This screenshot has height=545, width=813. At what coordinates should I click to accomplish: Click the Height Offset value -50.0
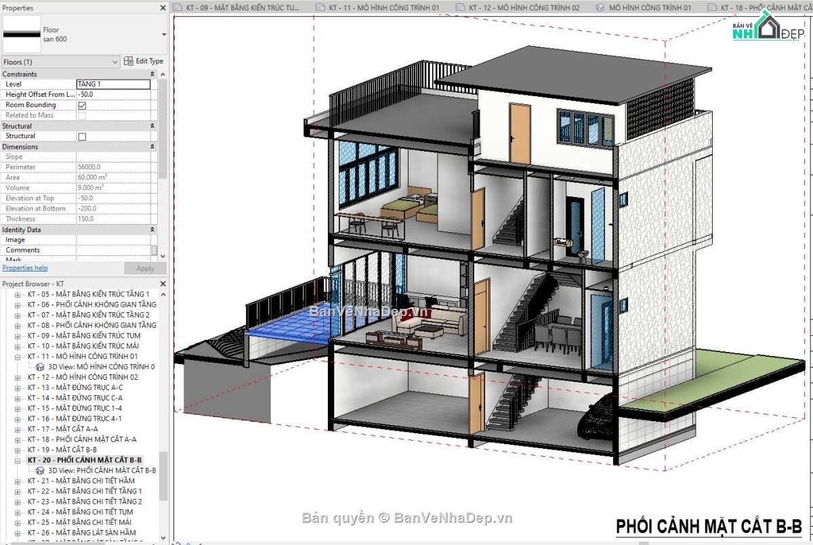(x=113, y=95)
